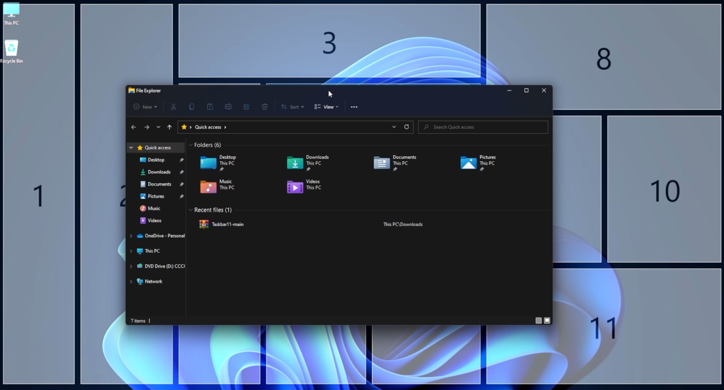724x390 pixels.
Task: Select the Cut icon in the toolbar
Action: point(173,106)
